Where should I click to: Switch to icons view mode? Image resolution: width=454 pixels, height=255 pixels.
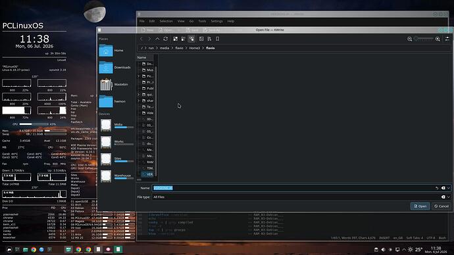click(176, 39)
